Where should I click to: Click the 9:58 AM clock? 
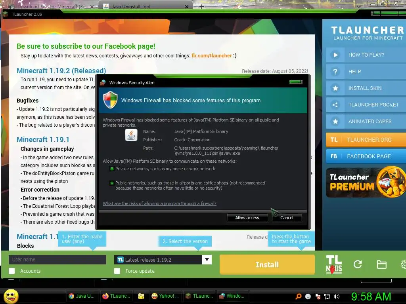tap(371, 296)
